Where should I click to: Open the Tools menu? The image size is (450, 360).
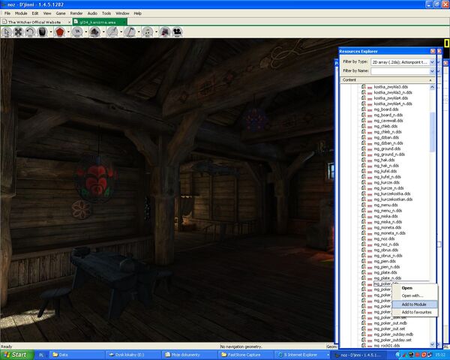(x=106, y=13)
